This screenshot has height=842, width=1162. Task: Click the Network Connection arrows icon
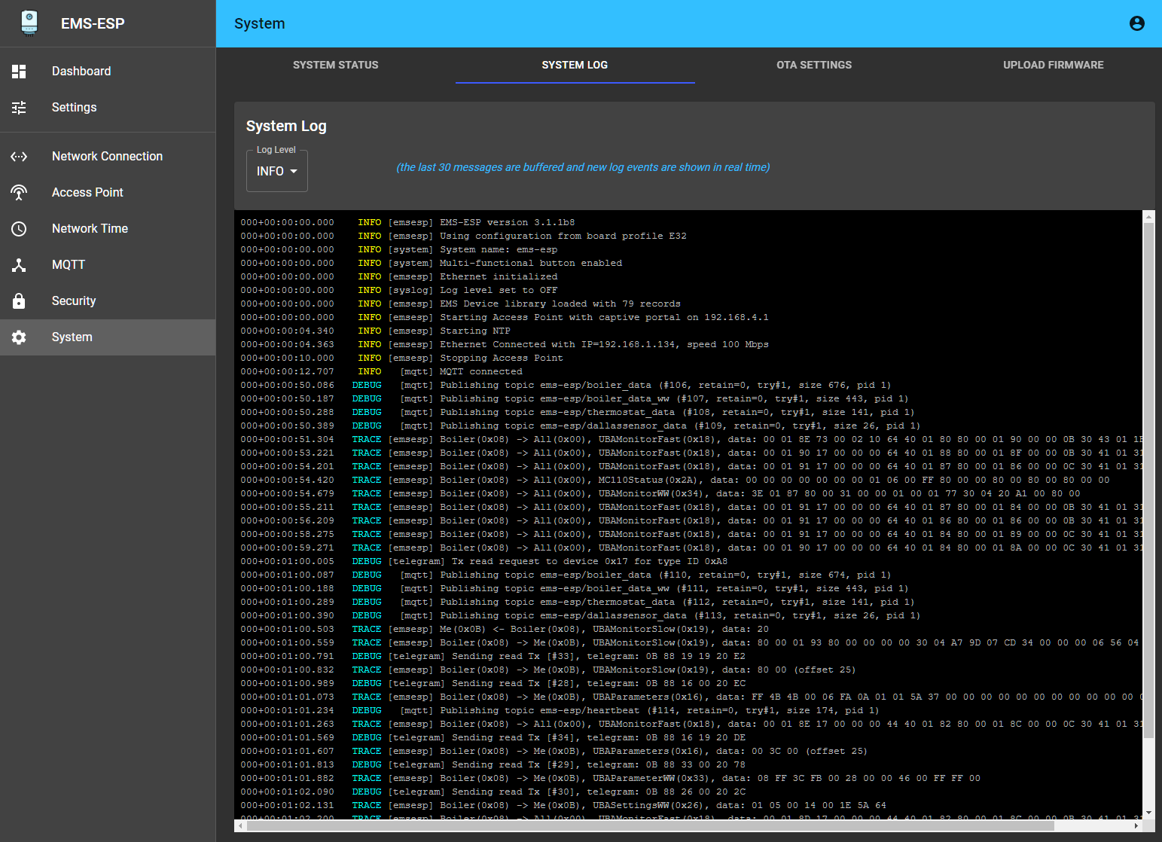(19, 157)
